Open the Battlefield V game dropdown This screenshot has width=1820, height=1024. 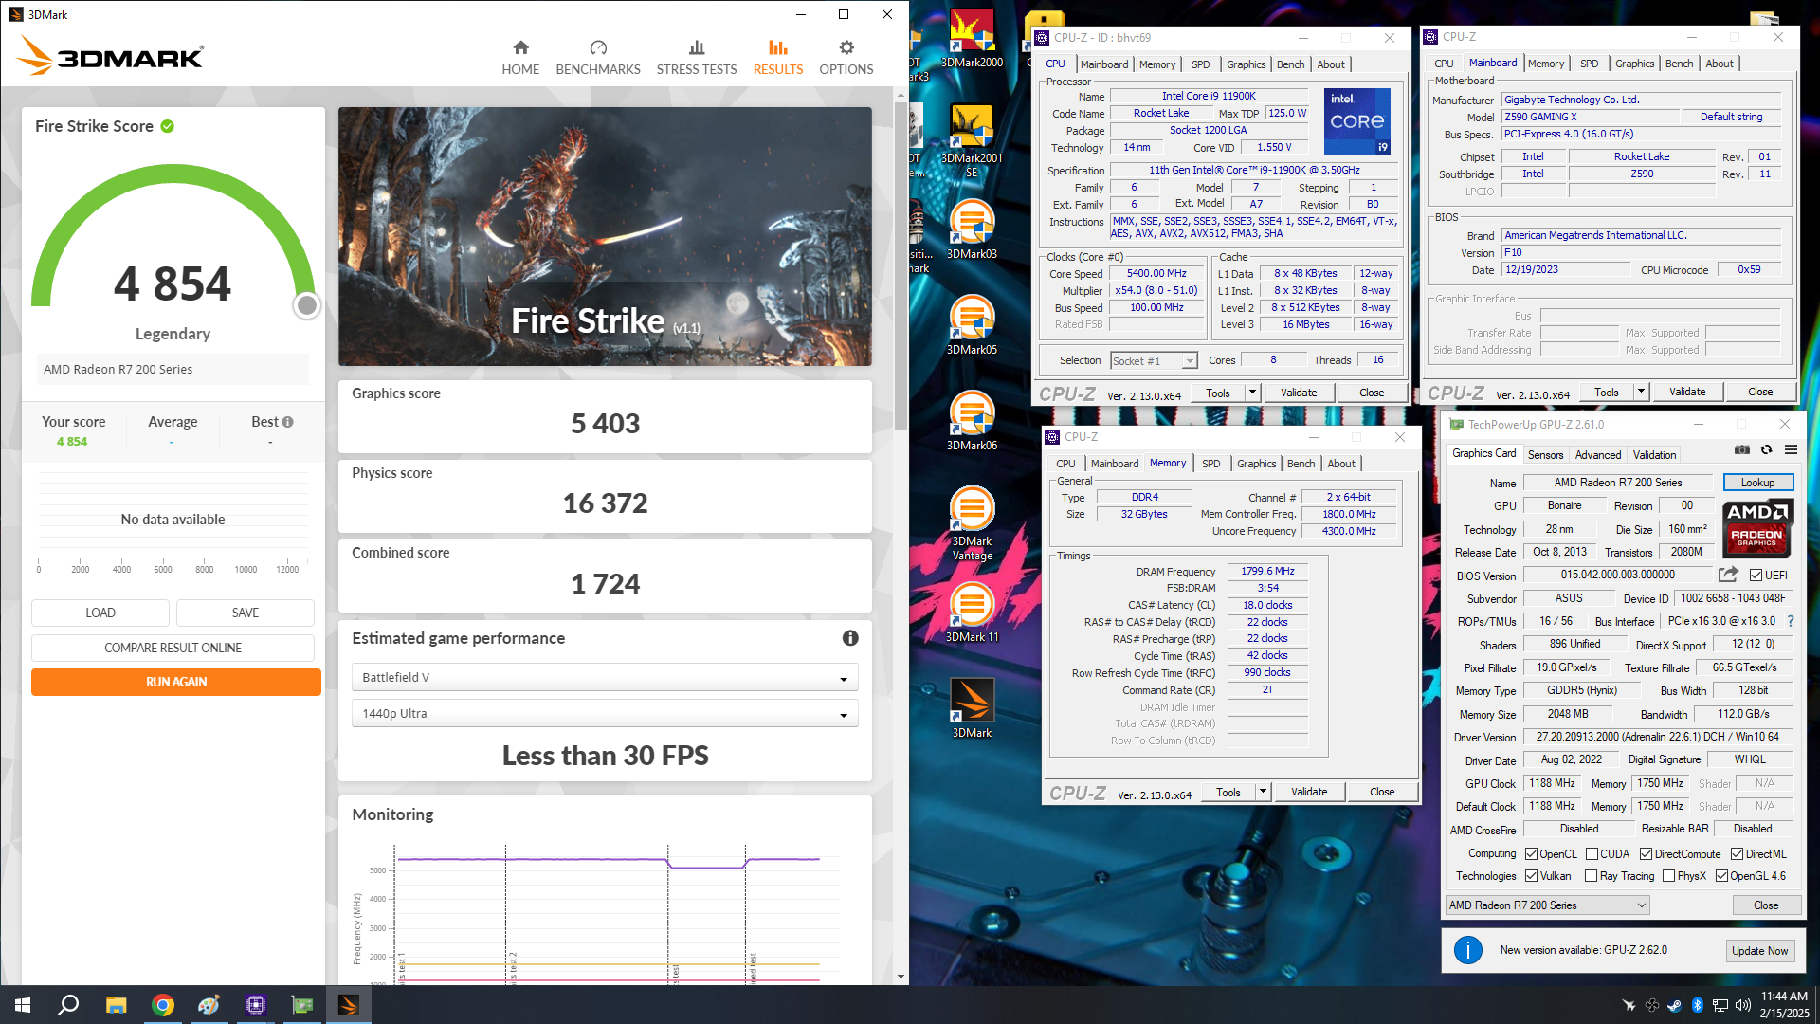(605, 678)
